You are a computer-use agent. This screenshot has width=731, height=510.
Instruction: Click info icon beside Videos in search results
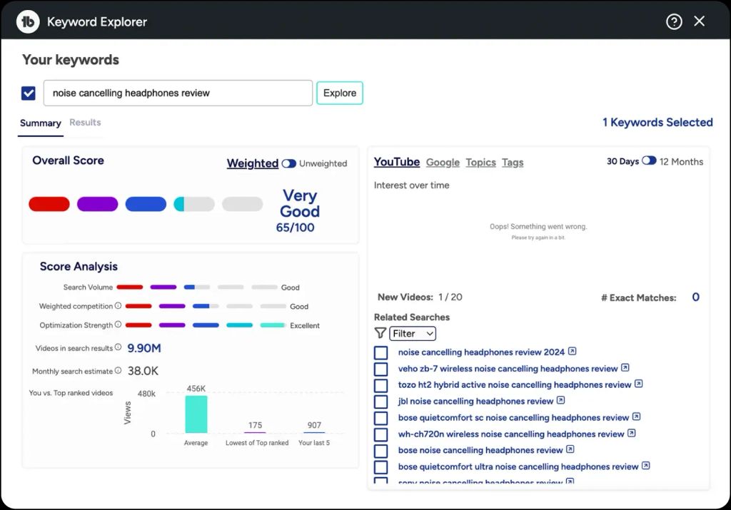pos(119,348)
